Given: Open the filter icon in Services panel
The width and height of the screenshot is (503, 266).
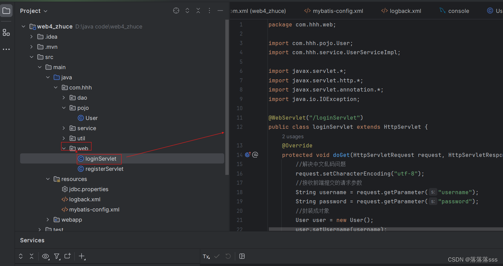Looking at the screenshot, I should coord(57,256).
